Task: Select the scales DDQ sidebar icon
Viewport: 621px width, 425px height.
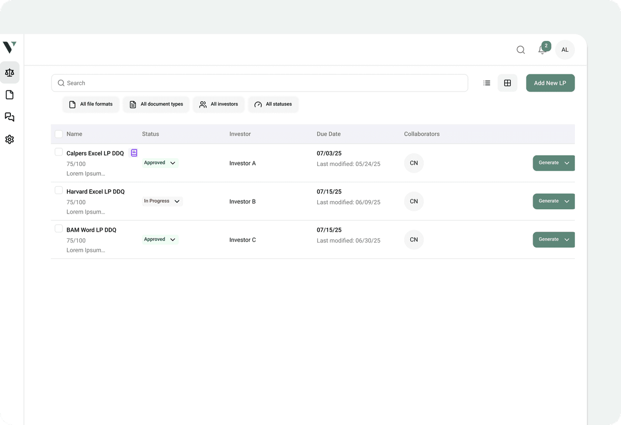Action: [10, 72]
